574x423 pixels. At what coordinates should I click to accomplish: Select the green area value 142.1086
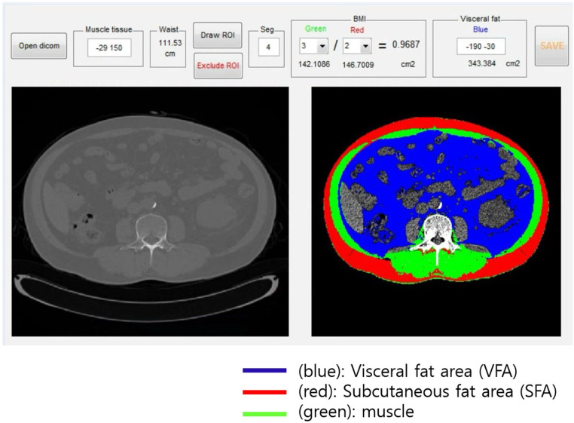(x=313, y=64)
